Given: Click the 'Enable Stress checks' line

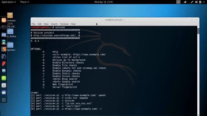Looking at the screenshot, I should coord(66,76).
